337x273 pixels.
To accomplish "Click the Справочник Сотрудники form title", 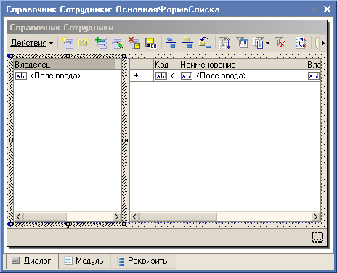I will point(62,28).
